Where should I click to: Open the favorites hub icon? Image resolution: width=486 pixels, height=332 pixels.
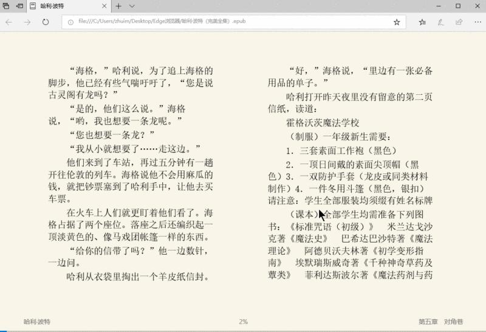pyautogui.click(x=422, y=22)
